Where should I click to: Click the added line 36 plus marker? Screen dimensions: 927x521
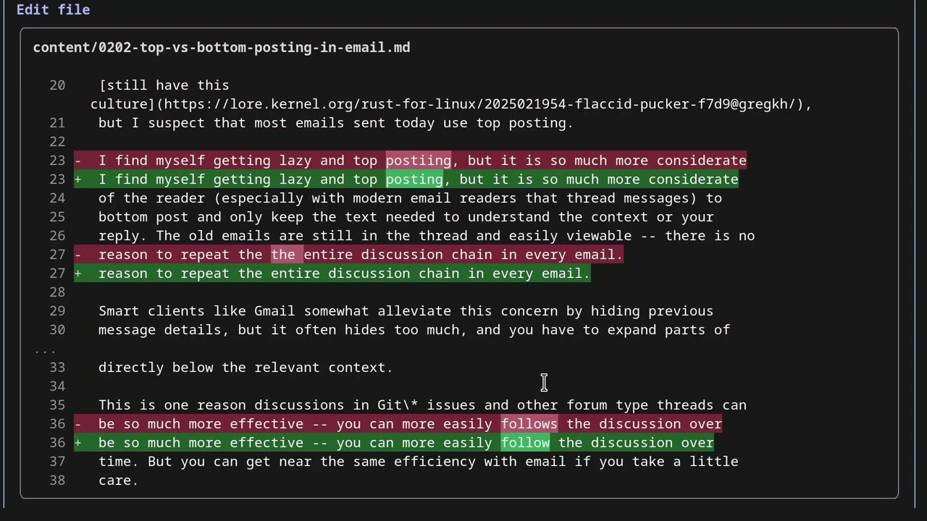click(78, 443)
